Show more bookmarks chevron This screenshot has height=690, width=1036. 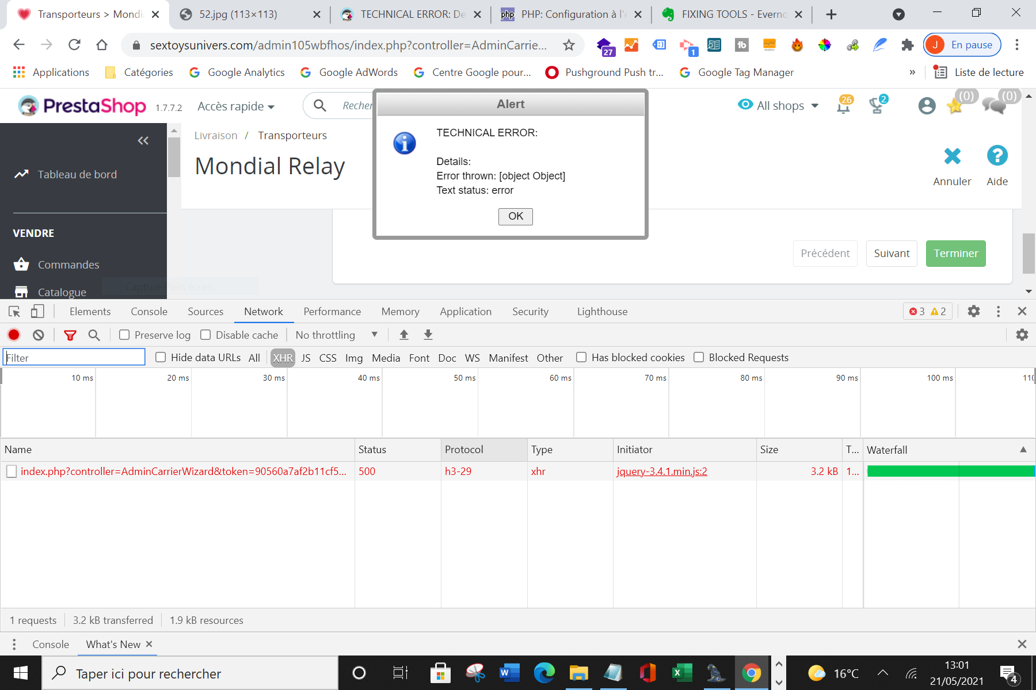912,72
